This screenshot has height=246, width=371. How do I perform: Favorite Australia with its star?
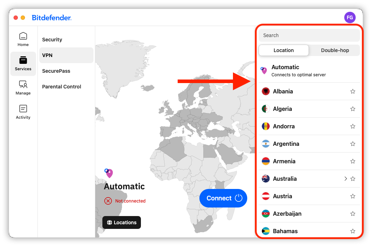353,179
